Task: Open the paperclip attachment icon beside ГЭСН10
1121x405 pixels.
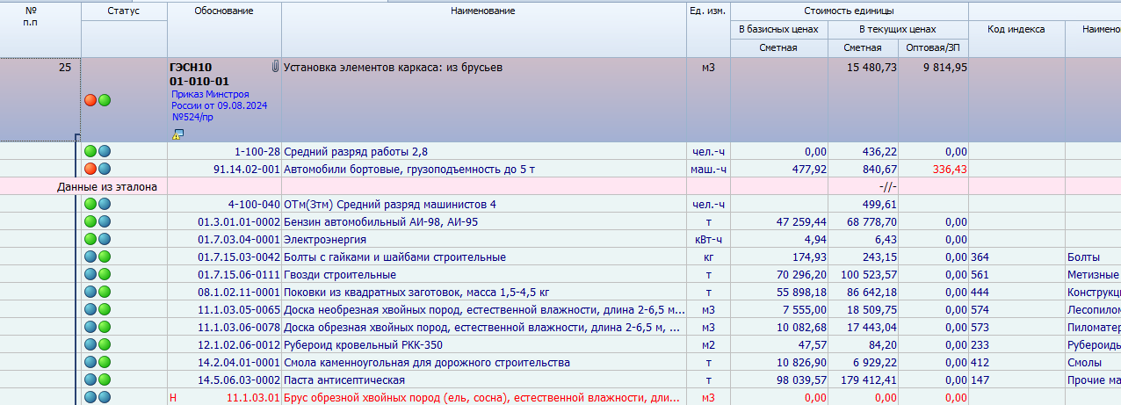Action: pos(274,67)
